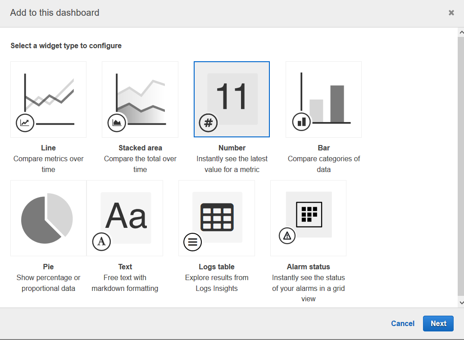Viewport: 464px width, 340px height.
Task: Select the Line chart widget icon
Action: coord(48,100)
